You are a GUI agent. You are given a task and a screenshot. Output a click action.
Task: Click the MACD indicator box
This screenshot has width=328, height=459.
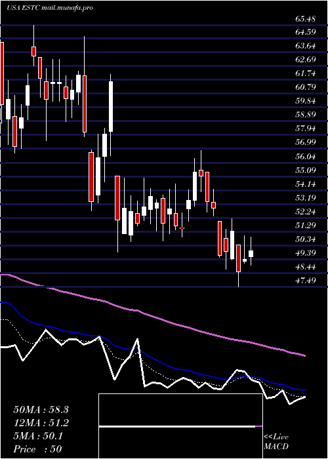point(180,426)
